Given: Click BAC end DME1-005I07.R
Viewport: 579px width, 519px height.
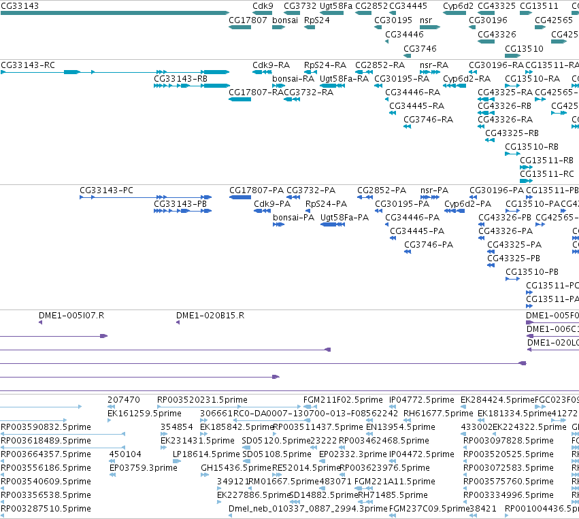Looking at the screenshot, I should (x=71, y=316).
